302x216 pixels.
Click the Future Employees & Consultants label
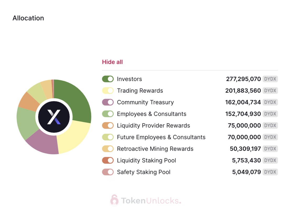pyautogui.click(x=161, y=137)
